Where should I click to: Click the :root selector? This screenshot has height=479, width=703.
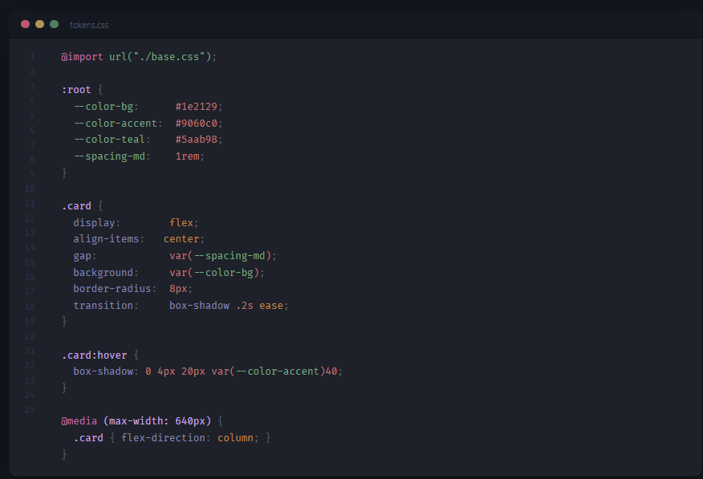pyautogui.click(x=76, y=89)
